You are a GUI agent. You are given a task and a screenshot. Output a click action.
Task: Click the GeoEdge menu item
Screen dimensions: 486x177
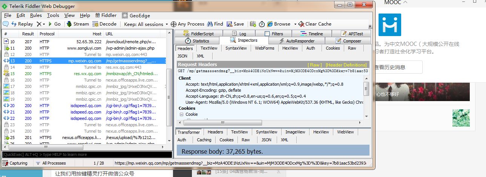click(x=136, y=15)
